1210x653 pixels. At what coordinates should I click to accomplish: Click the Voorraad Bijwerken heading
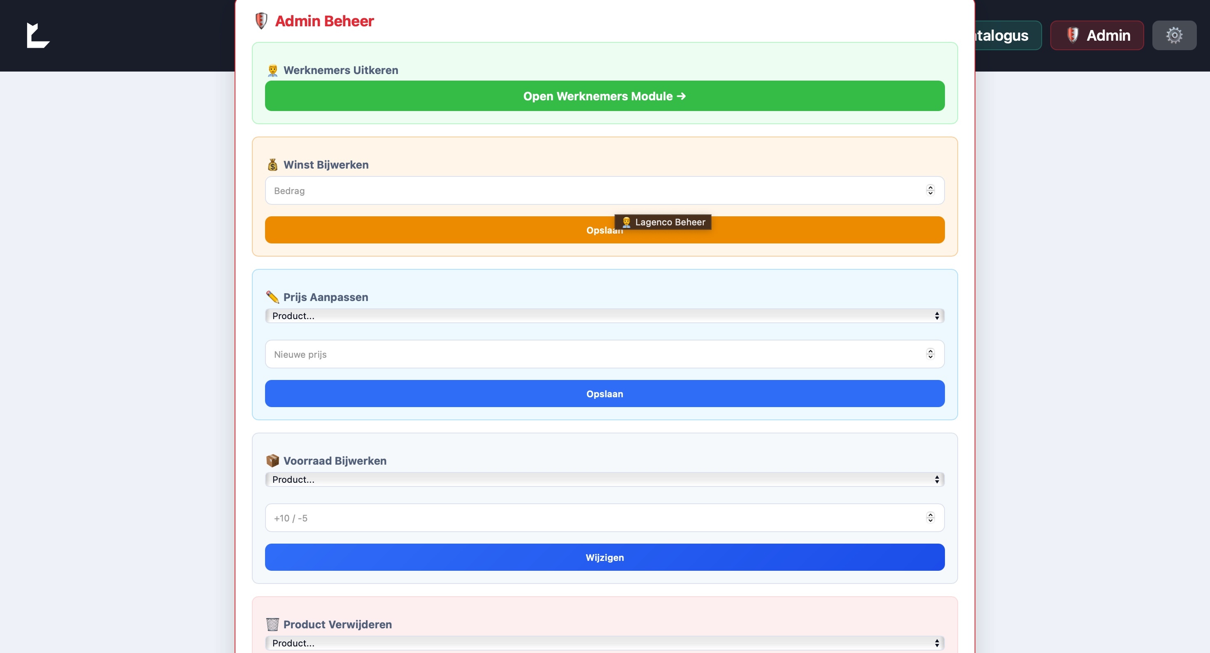[x=335, y=461]
